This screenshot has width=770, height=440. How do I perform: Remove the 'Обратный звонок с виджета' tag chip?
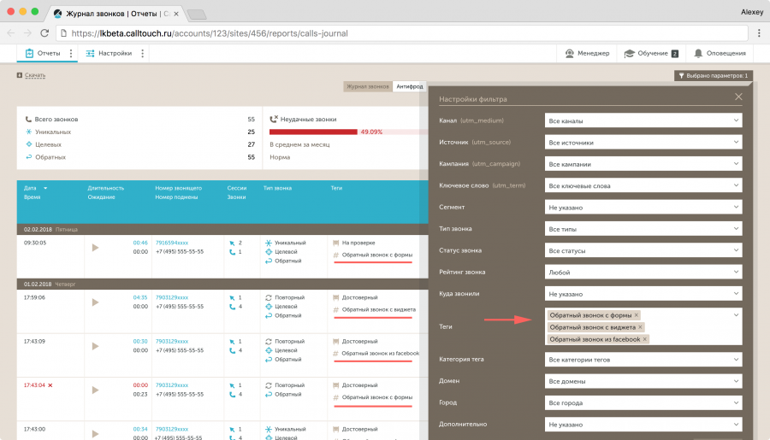coord(639,327)
